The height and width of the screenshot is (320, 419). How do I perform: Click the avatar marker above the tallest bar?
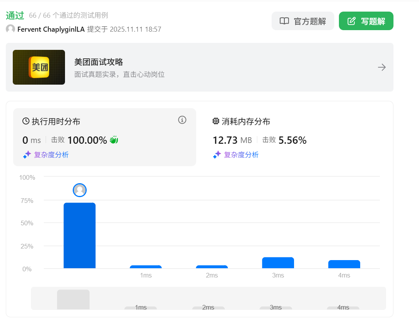pos(80,190)
